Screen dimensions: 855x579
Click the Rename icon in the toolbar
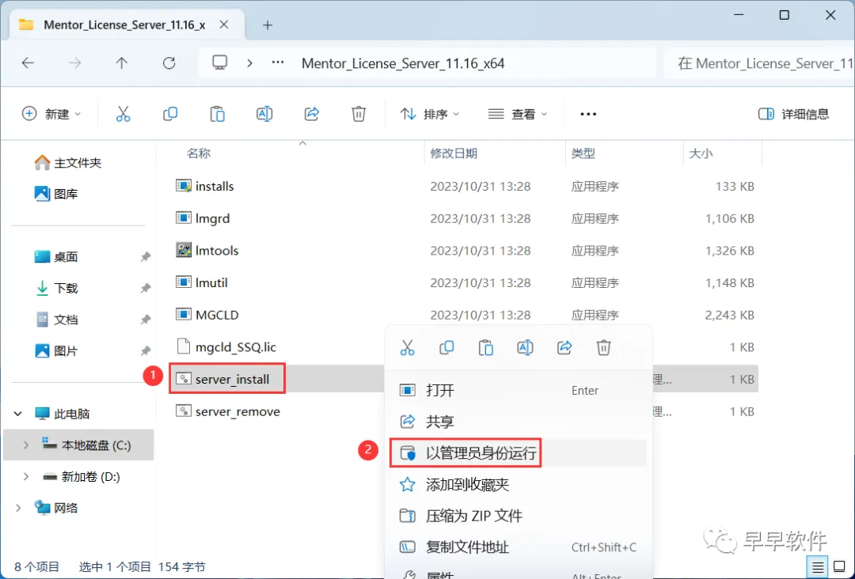264,114
